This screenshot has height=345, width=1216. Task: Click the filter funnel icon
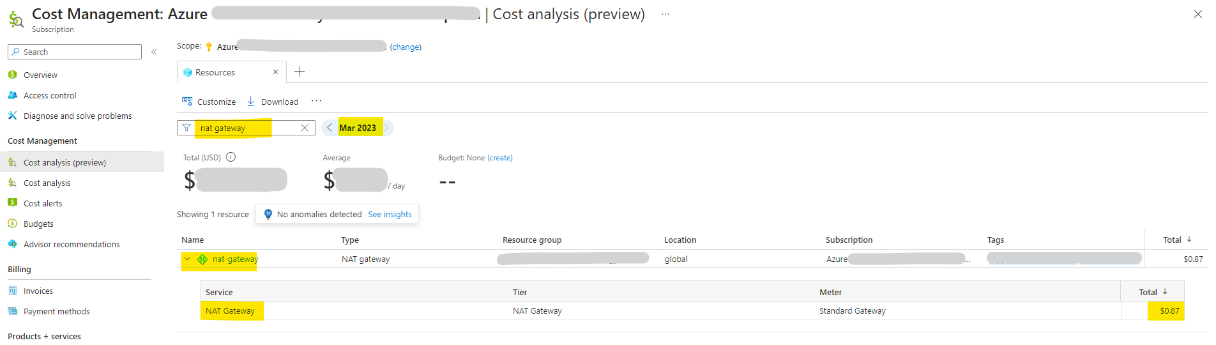point(186,128)
